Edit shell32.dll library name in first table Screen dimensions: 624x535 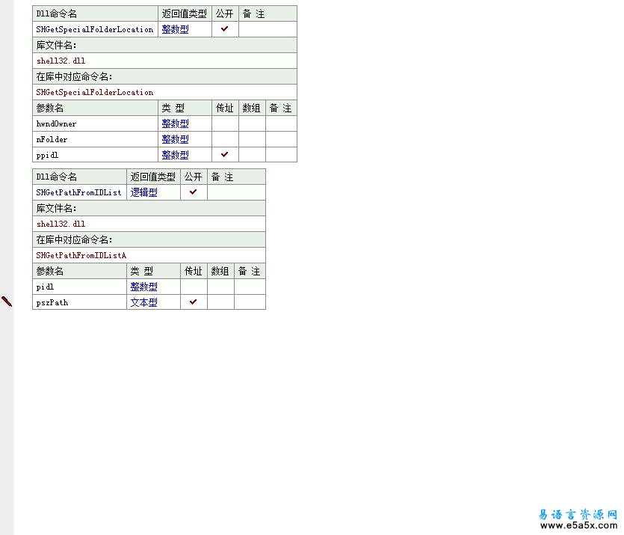click(61, 61)
